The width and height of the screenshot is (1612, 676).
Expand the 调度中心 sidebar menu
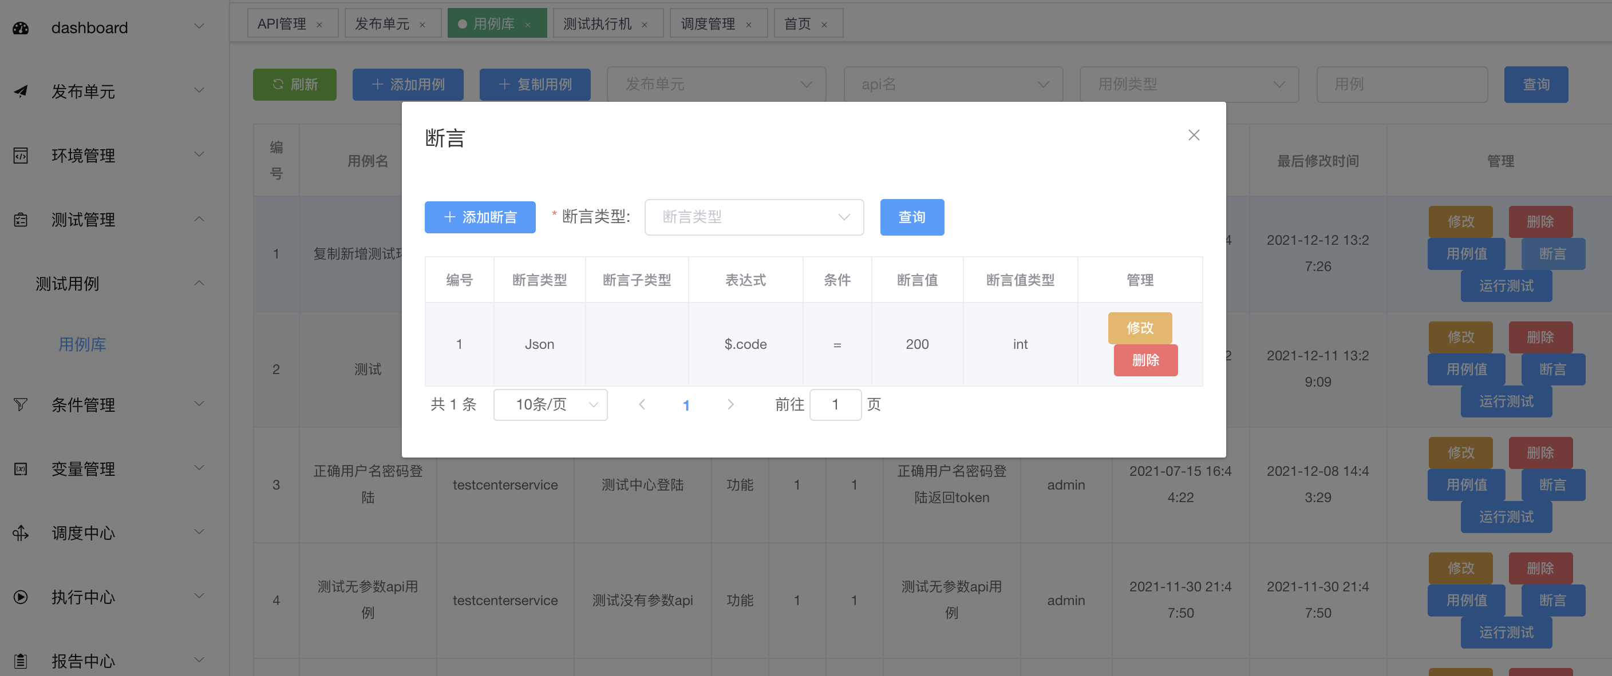point(199,531)
